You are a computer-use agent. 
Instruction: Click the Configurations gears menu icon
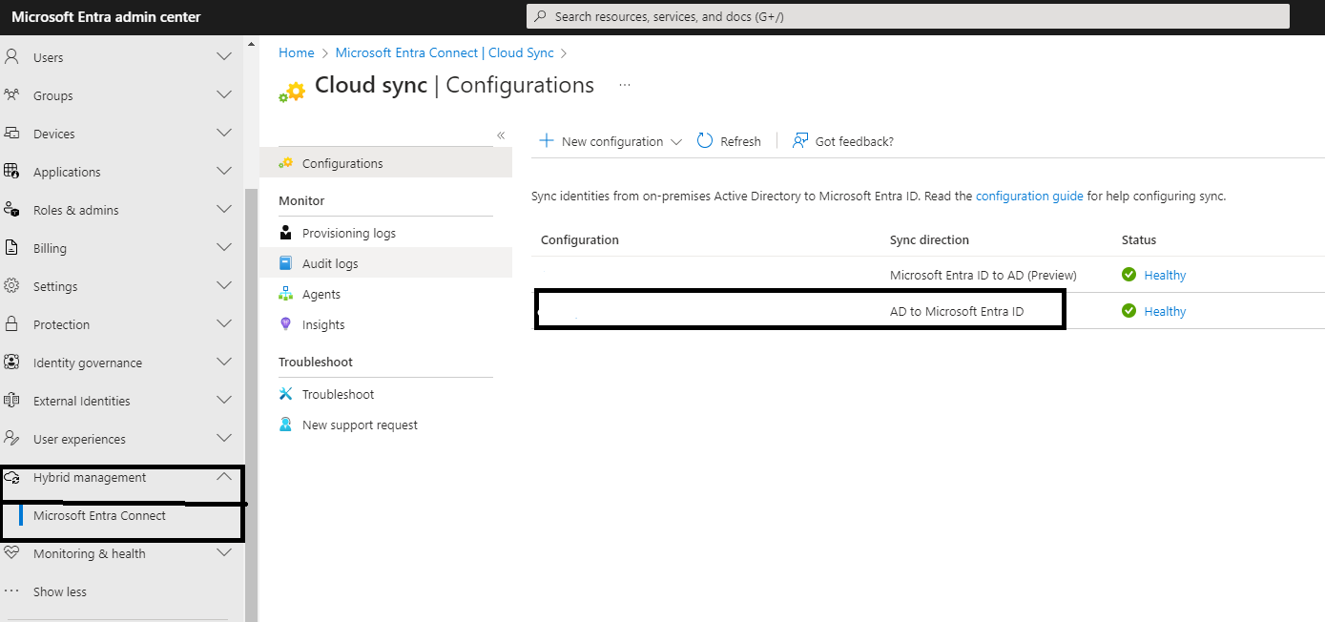tap(286, 163)
